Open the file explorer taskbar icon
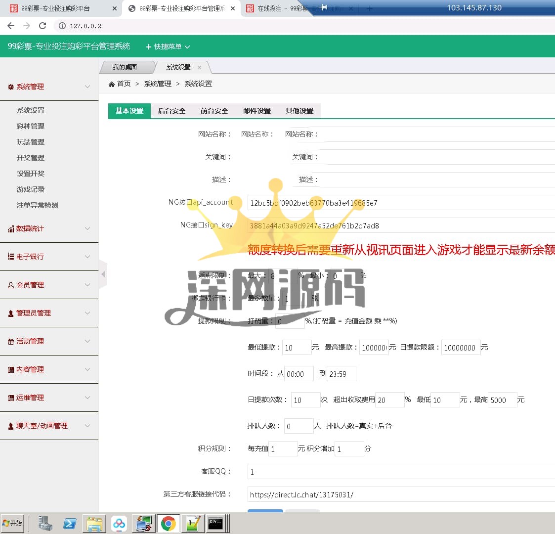Image resolution: width=555 pixels, height=534 pixels. (x=94, y=523)
